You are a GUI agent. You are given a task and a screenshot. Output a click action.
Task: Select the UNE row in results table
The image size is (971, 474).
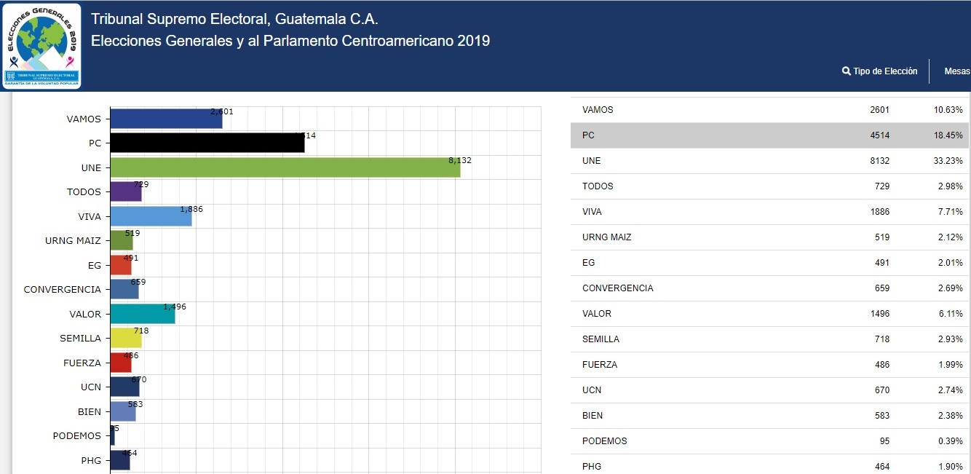tap(769, 161)
